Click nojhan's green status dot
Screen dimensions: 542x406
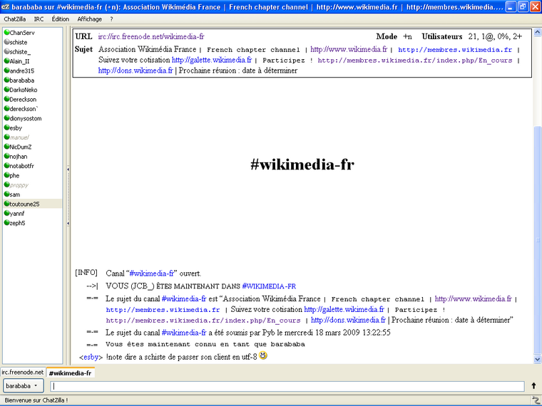[x=6, y=156]
